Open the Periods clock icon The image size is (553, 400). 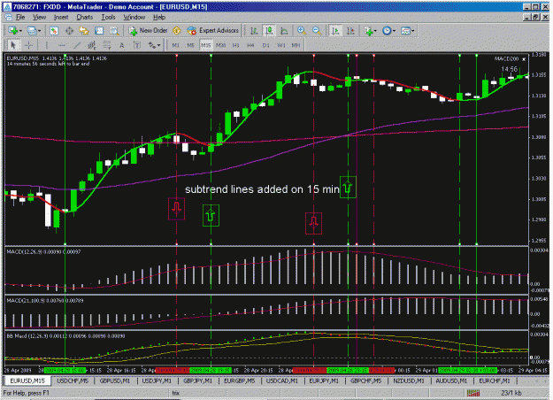pyautogui.click(x=387, y=31)
